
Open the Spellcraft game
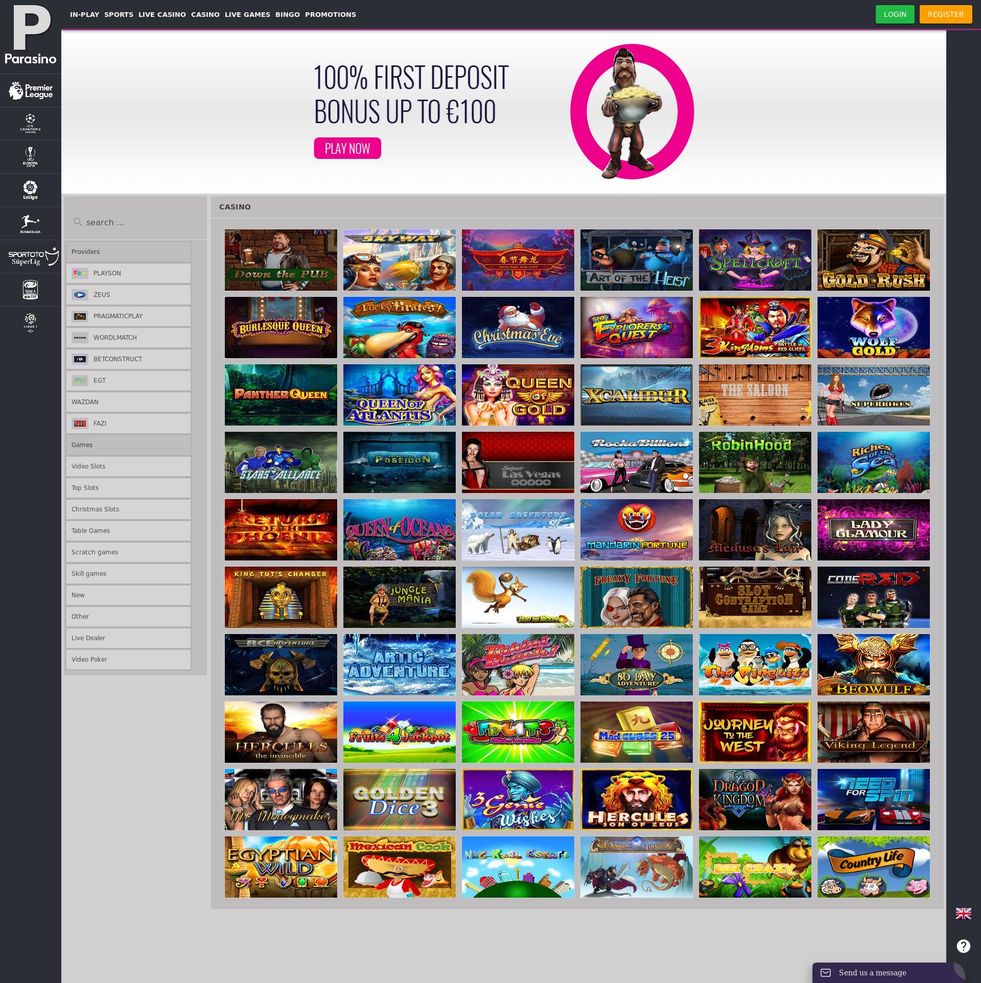pos(755,260)
